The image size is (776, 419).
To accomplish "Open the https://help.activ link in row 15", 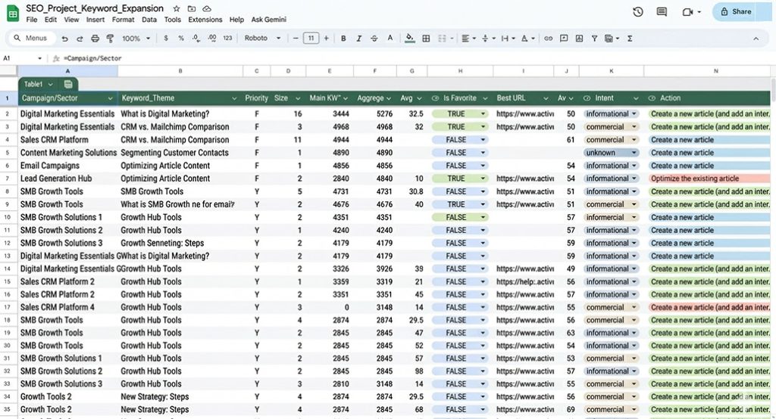I will pos(525,282).
